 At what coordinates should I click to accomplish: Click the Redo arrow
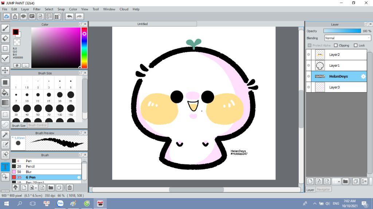pos(79,16)
